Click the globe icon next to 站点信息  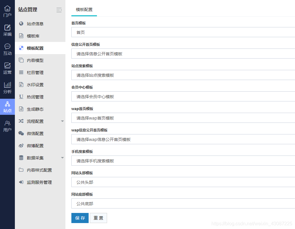point(21,23)
